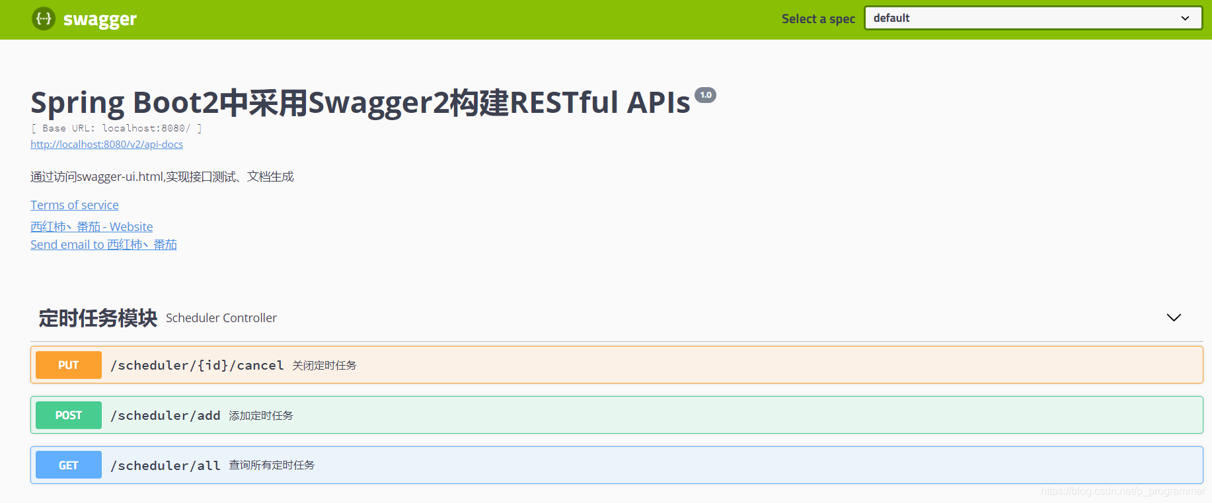The height and width of the screenshot is (503, 1212).
Task: Expand the /scheduler/all operation
Action: (x=617, y=465)
